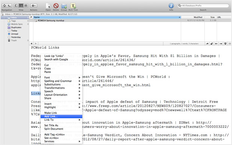Click the Open document toolbar icon

pyautogui.click(x=48, y=6)
